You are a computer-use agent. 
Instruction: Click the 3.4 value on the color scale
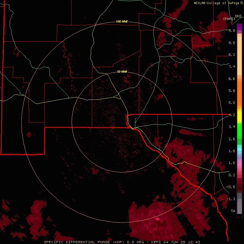click(232, 127)
